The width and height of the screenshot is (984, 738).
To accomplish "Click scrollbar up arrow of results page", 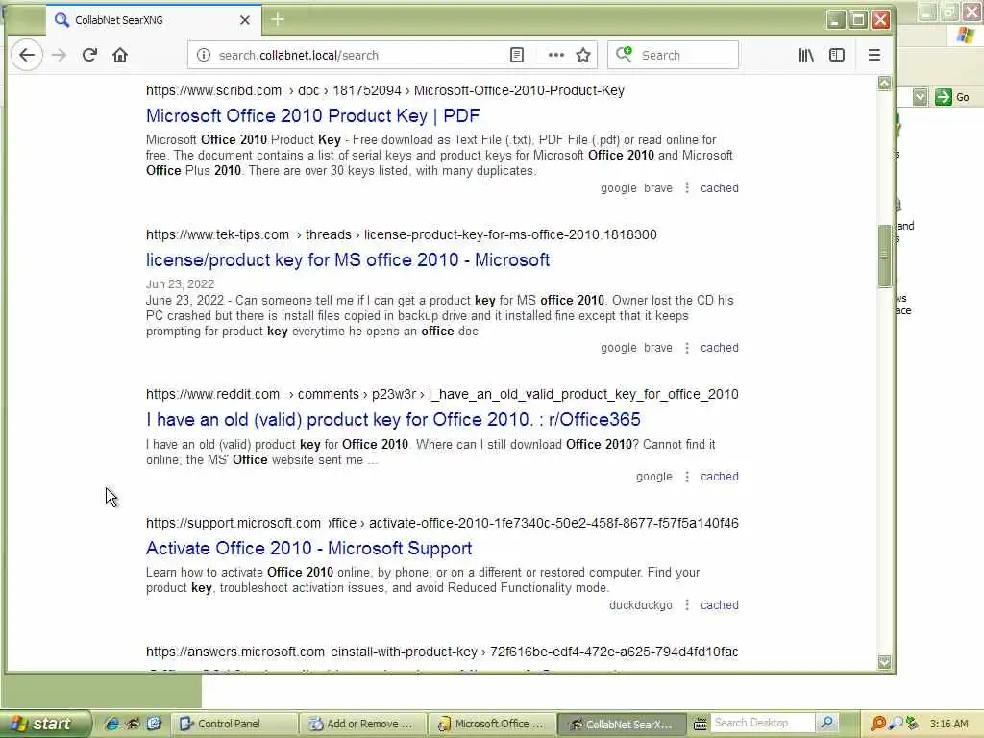I will pyautogui.click(x=884, y=84).
